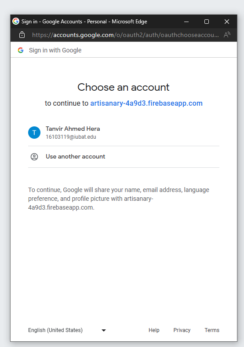Viewport: 244px width, 347px height.
Task: Click the Google logo beside Sign in with Google
Action: click(21, 50)
